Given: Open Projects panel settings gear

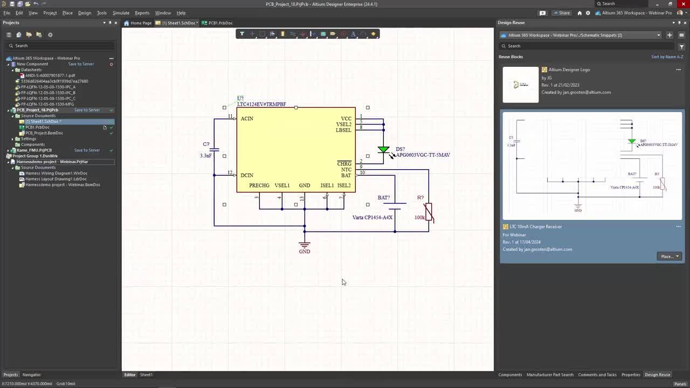Looking at the screenshot, I should (50, 34).
